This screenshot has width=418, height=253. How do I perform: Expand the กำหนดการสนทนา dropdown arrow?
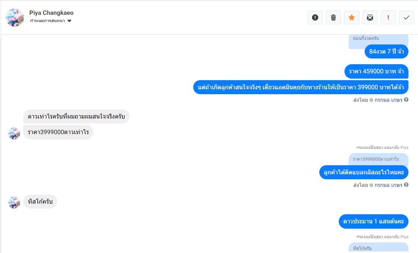[69, 21]
